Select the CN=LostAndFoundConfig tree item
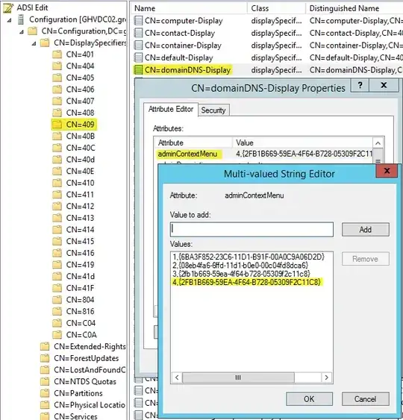 pyautogui.click(x=90, y=370)
